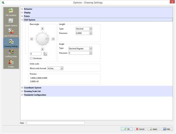
Task: Open the User Preferences category
Action: click(11, 33)
